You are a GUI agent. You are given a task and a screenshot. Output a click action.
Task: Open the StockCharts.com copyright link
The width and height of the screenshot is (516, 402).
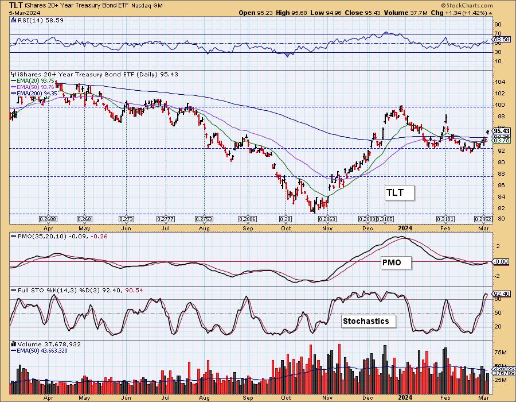pos(467,5)
